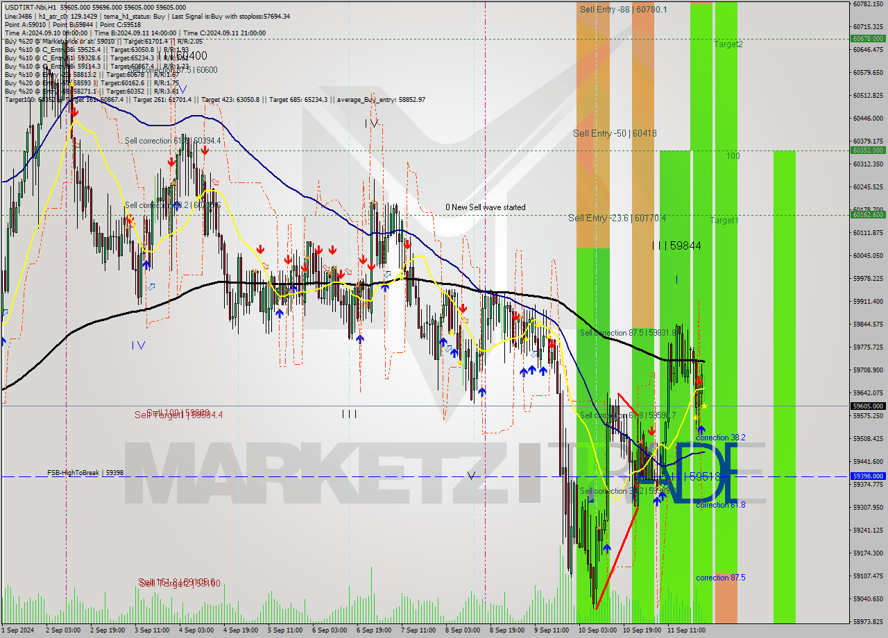The width and height of the screenshot is (888, 638).
Task: Select the '10 Sep 03:00' time label
Action: point(597,630)
